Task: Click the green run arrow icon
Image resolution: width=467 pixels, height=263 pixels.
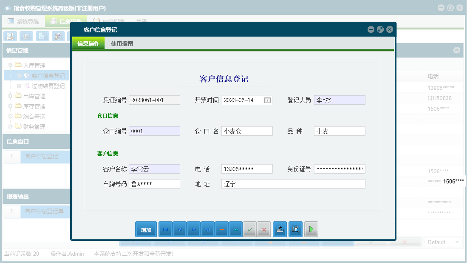Action: click(311, 229)
